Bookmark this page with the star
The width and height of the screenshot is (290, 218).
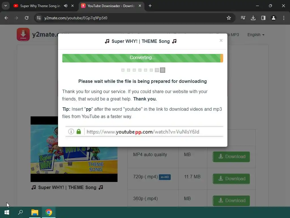pyautogui.click(x=229, y=18)
